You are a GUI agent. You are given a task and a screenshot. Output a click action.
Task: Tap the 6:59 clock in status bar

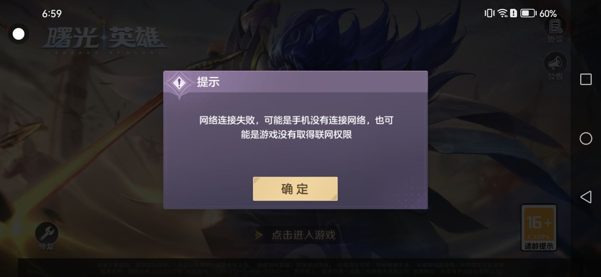coord(52,14)
